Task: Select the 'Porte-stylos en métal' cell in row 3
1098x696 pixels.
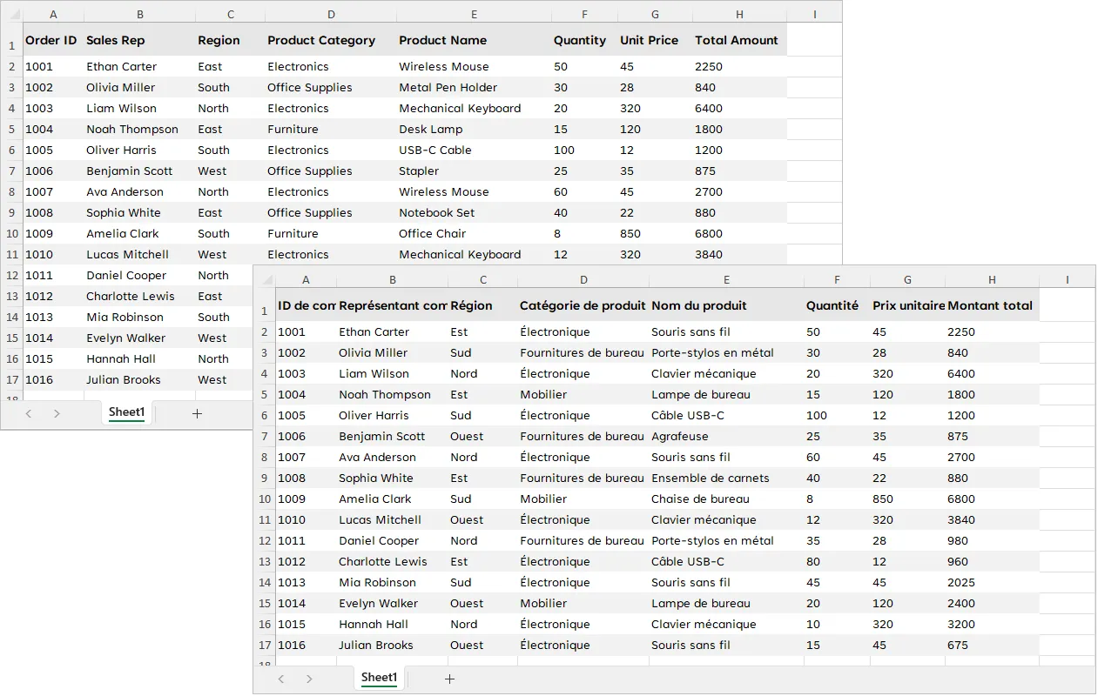Action: point(726,352)
